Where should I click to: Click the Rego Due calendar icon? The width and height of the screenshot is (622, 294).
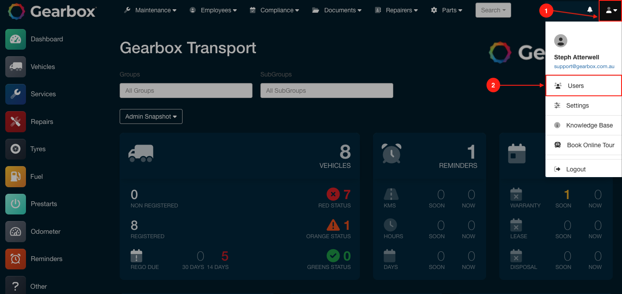(136, 256)
